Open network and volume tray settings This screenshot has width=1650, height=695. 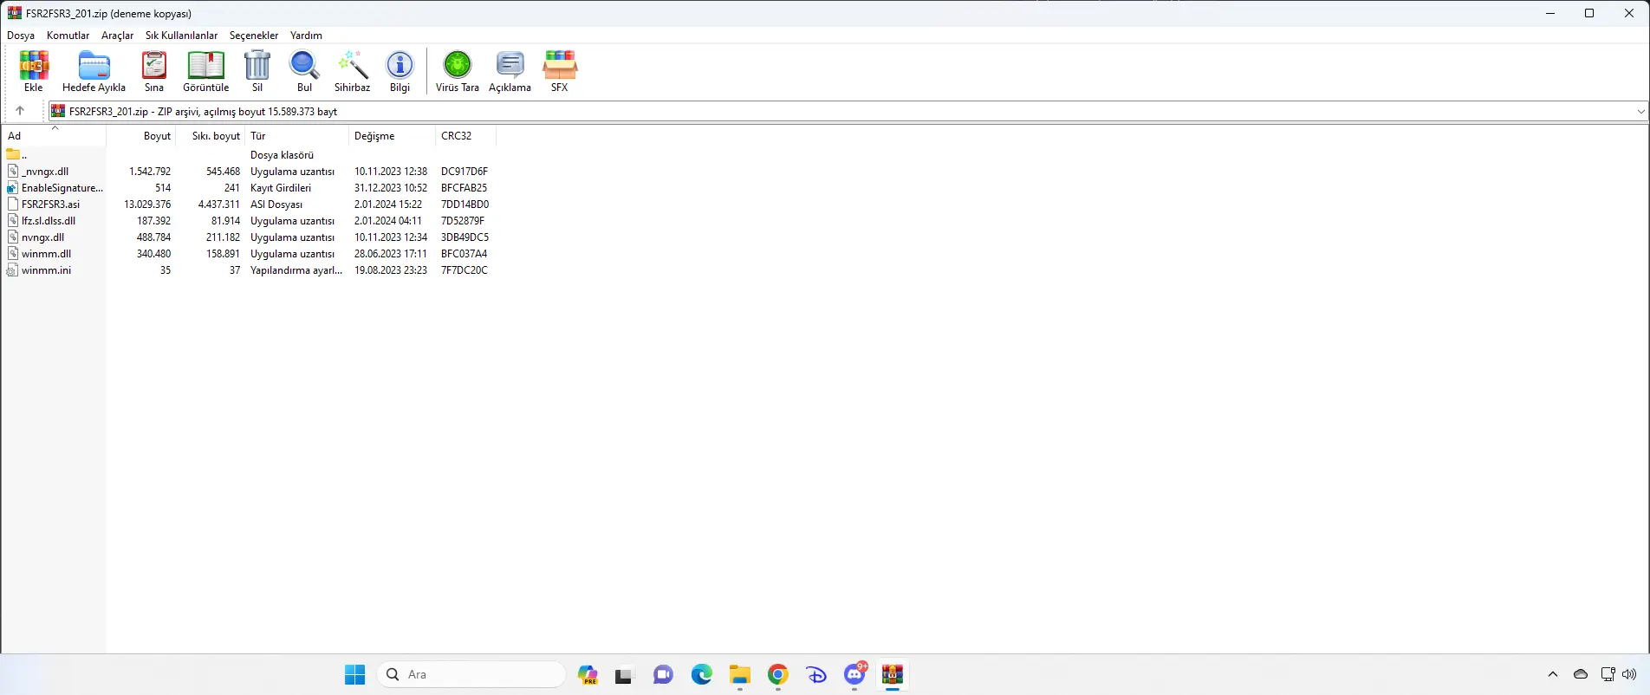[x=1618, y=674]
